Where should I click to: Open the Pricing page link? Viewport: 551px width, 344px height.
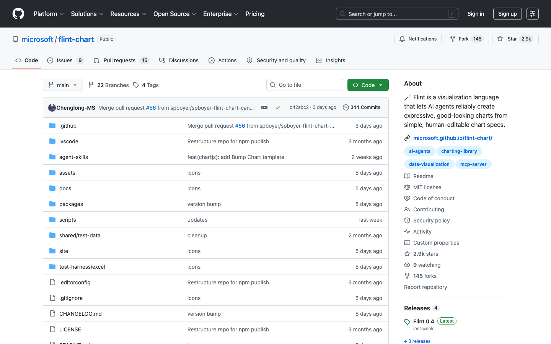click(x=255, y=14)
